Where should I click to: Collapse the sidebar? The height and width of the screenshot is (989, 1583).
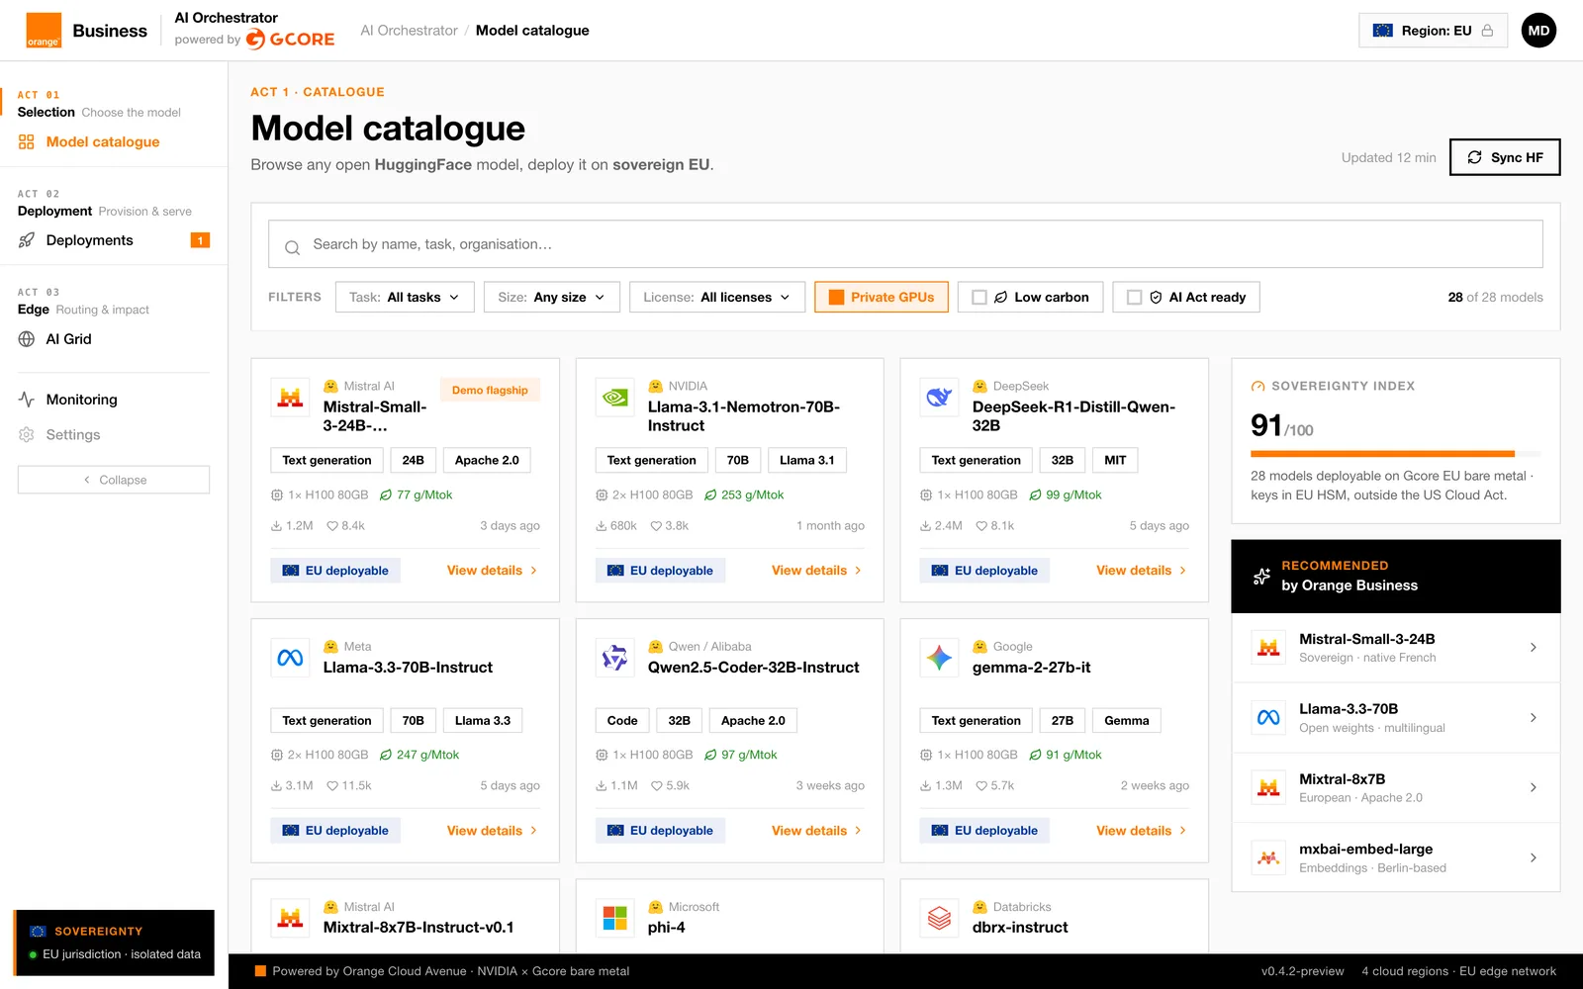coord(114,480)
